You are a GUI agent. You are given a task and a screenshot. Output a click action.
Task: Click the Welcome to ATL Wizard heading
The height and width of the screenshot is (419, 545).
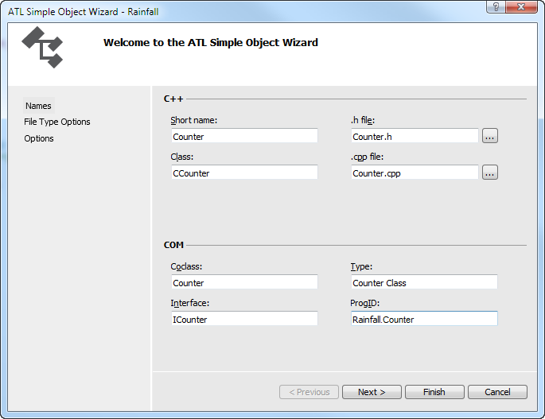pyautogui.click(x=211, y=43)
